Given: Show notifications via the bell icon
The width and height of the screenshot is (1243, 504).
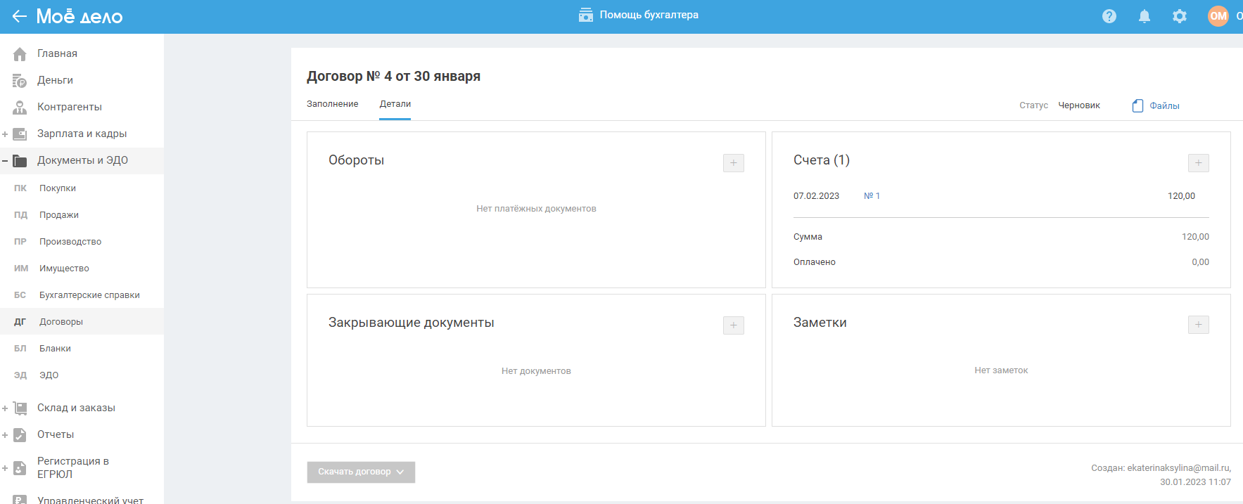Looking at the screenshot, I should pyautogui.click(x=1145, y=16).
